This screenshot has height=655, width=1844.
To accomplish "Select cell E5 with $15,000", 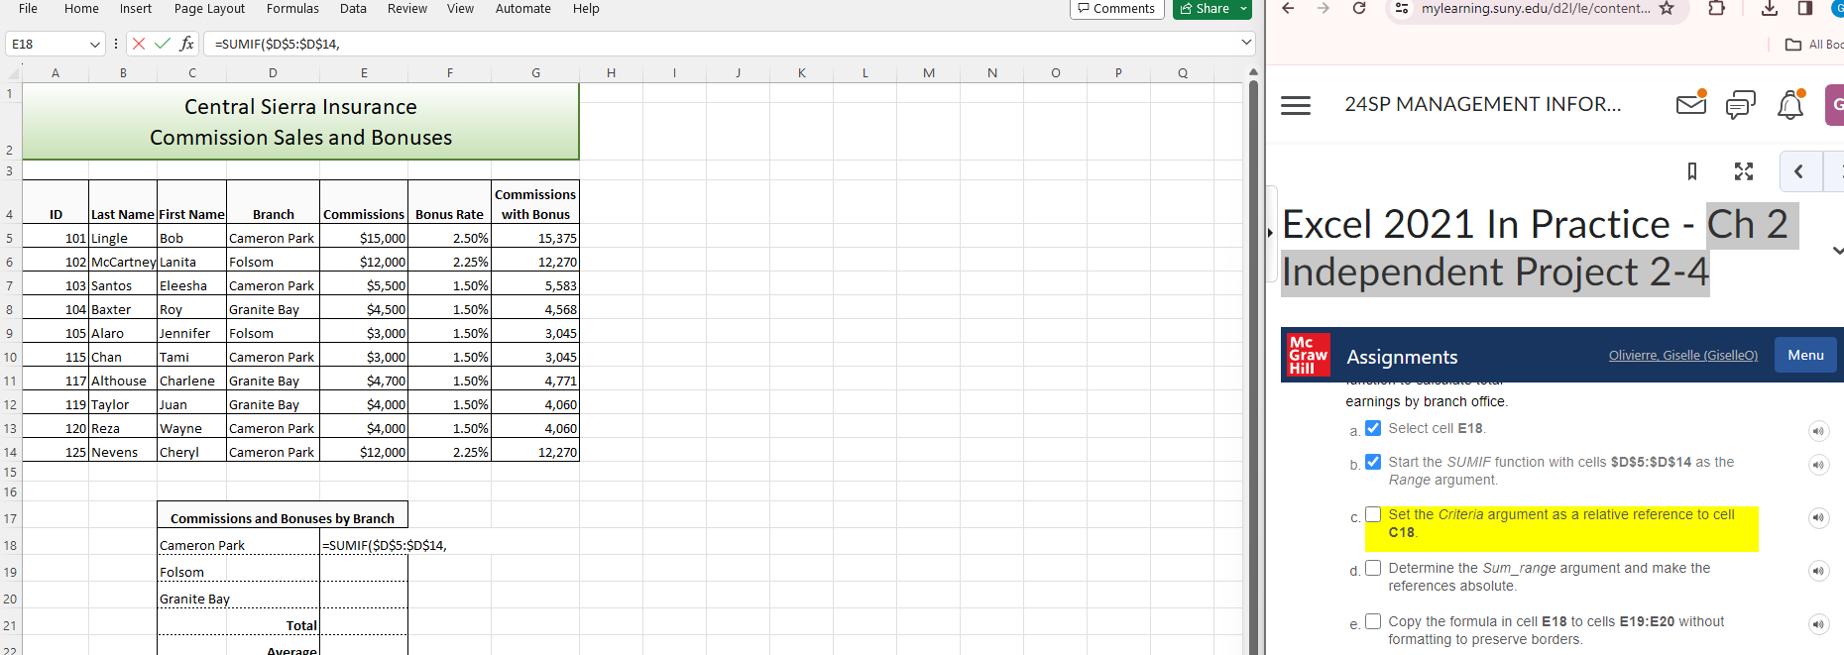I will click(x=364, y=238).
